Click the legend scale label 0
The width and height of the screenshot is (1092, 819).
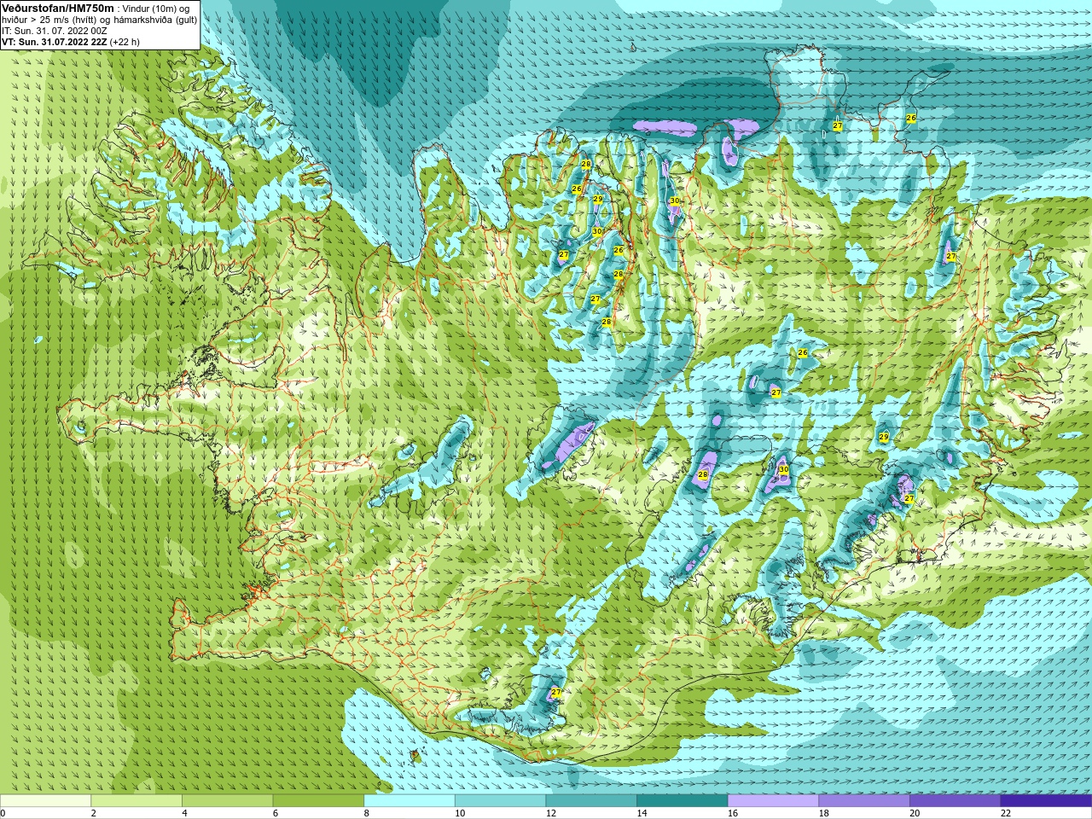click(3, 813)
